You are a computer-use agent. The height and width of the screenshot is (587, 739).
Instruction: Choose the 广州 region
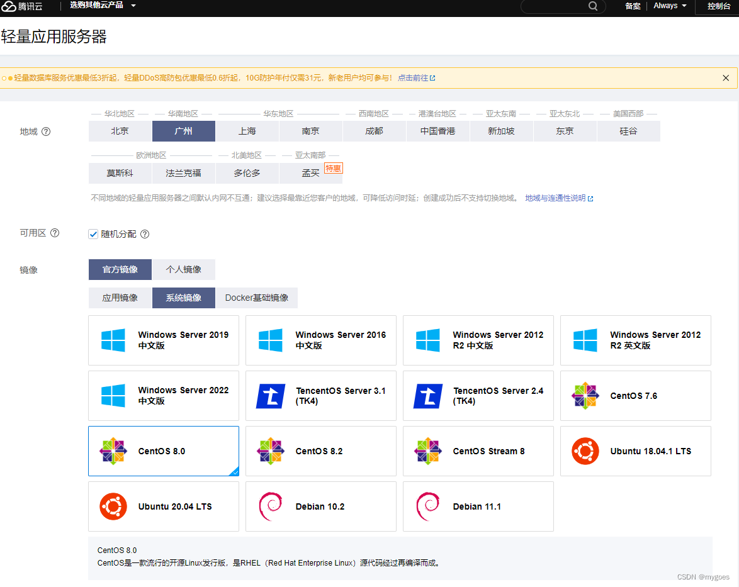184,131
